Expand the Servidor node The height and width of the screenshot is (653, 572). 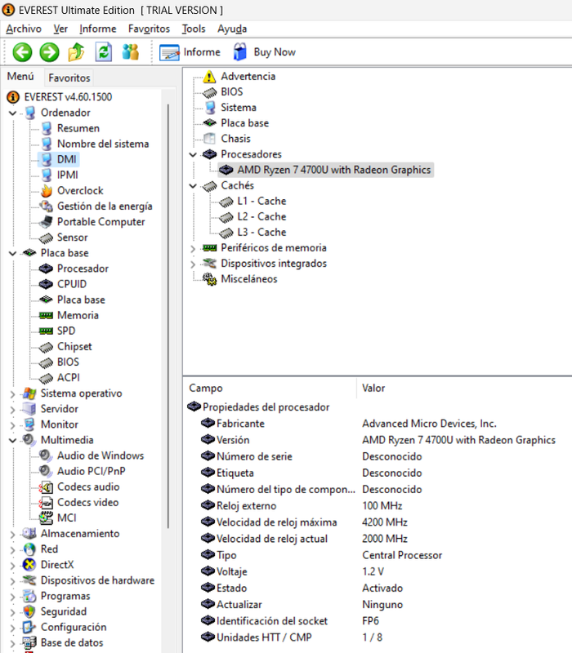pos(12,409)
